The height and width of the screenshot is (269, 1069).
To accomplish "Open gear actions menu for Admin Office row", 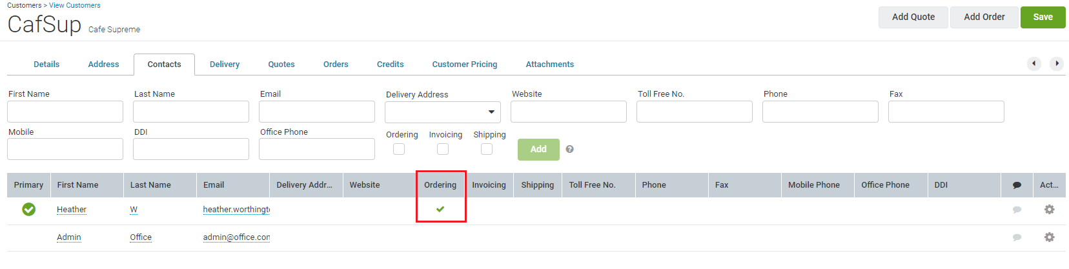I will click(1049, 237).
